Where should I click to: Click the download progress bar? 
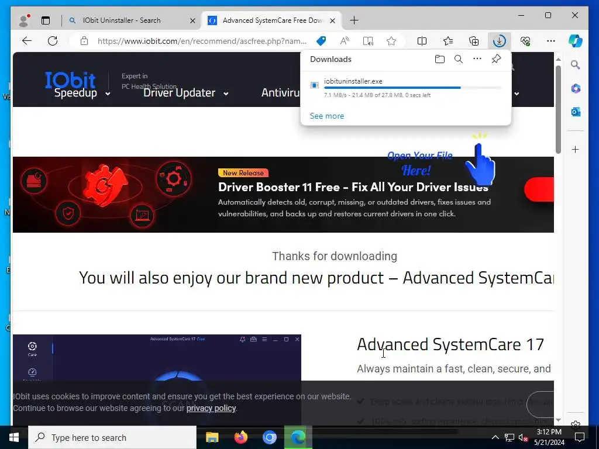tap(412, 88)
